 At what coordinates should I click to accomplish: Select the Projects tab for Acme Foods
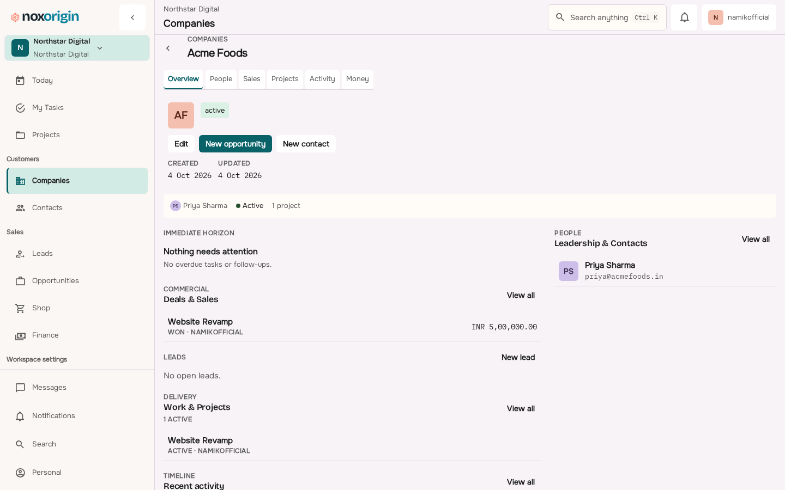coord(285,79)
